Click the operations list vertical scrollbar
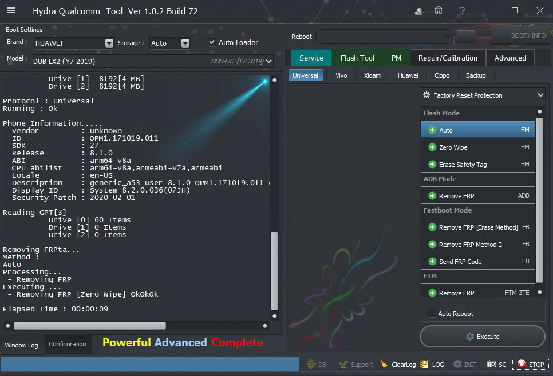Image resolution: width=553 pixels, height=376 pixels. 539,200
